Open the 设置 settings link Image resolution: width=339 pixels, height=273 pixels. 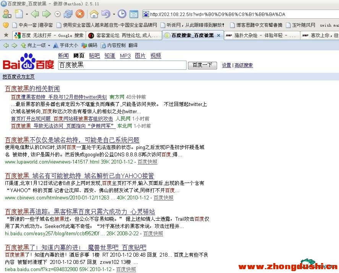[226, 65]
